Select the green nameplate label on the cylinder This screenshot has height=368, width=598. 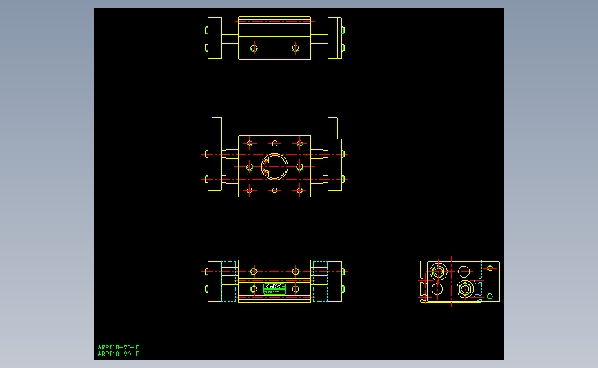(275, 289)
